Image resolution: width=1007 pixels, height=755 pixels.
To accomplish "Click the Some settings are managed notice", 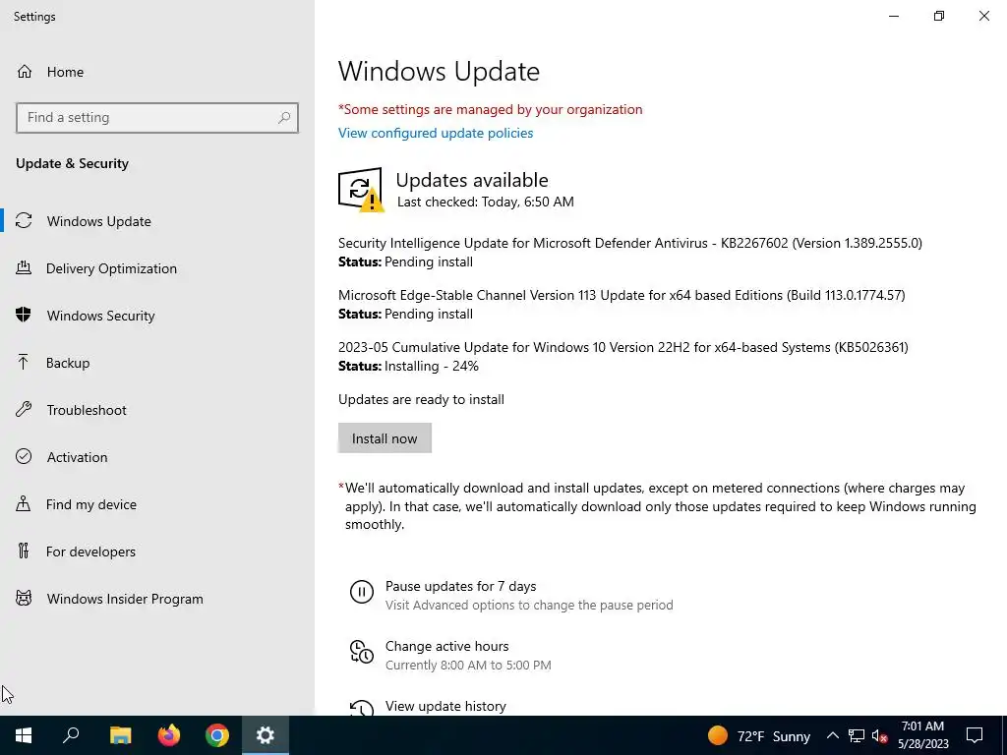I will [490, 109].
